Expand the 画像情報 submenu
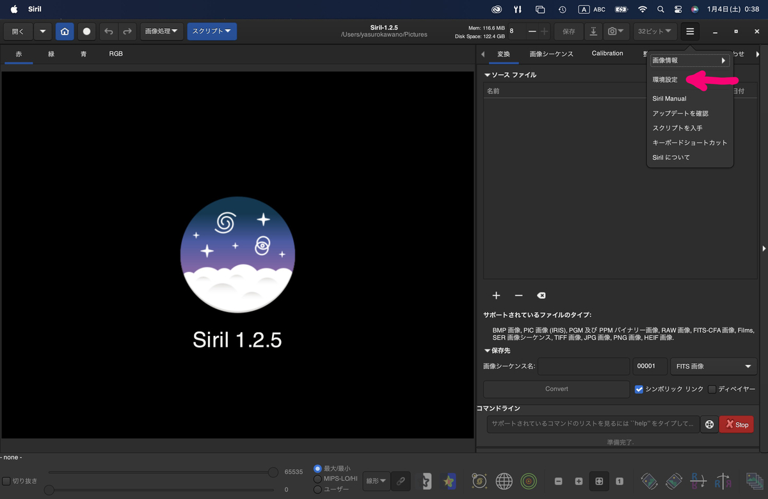This screenshot has width=768, height=499. [x=690, y=61]
